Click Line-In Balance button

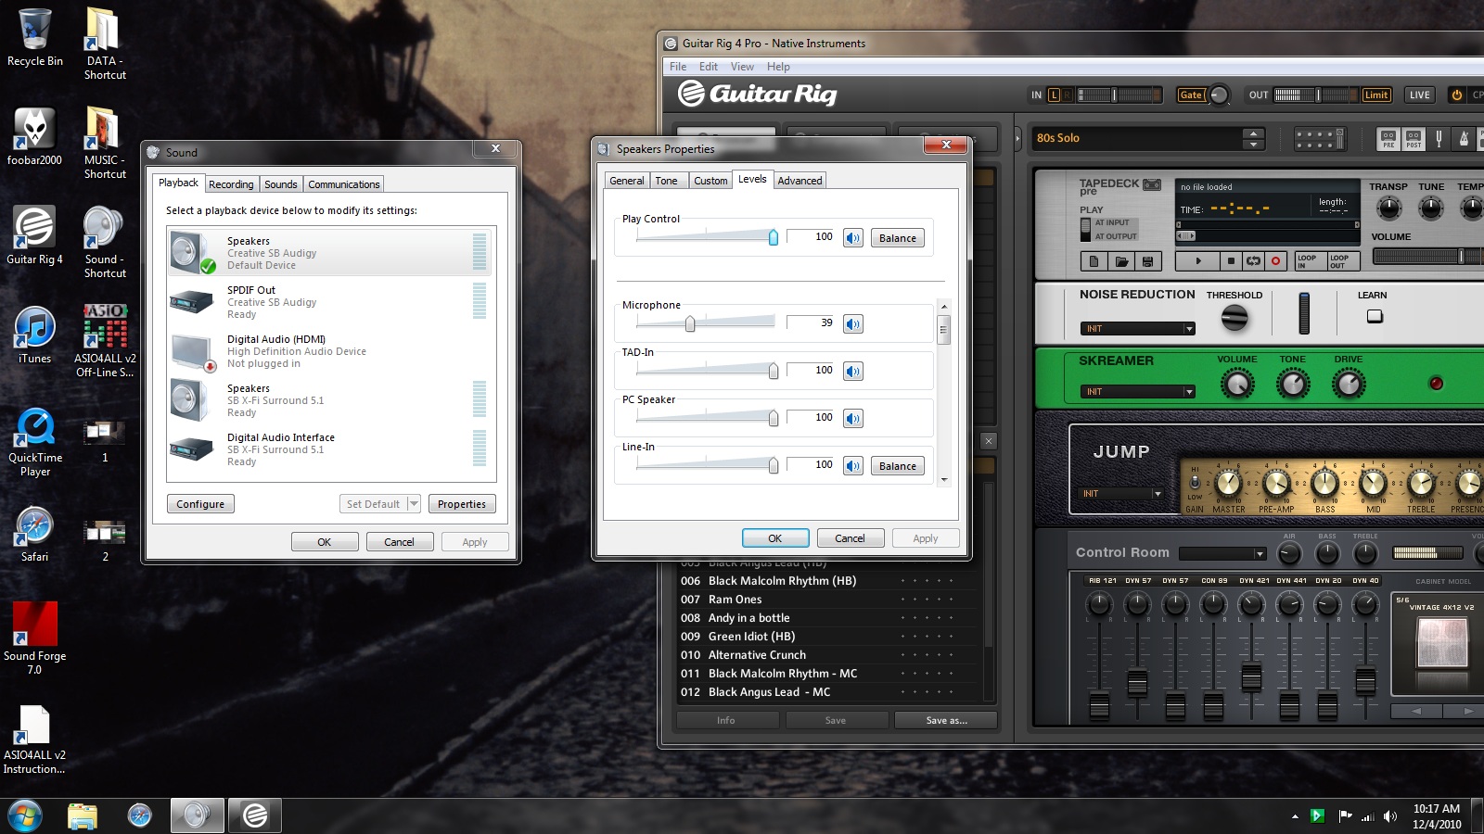(898, 466)
